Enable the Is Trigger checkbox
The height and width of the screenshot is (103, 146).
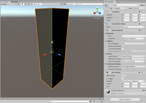tap(123, 79)
